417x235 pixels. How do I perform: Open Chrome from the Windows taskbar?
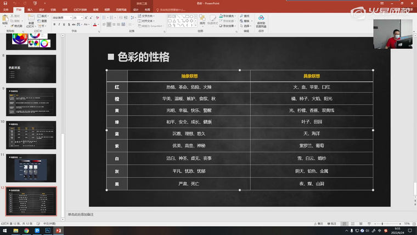[x=25, y=231]
